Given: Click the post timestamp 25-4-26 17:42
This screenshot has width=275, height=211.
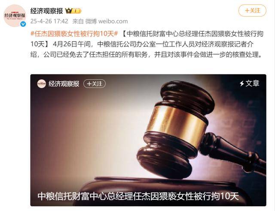Looking at the screenshot, I should [x=49, y=21].
